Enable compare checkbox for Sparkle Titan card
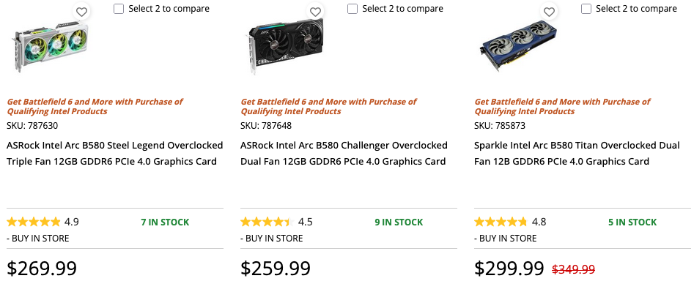694x292 pixels. (x=586, y=9)
